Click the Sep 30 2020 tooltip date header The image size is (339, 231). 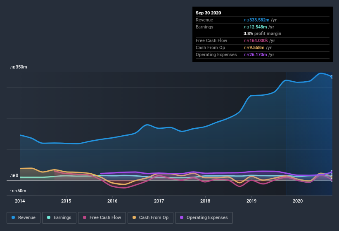click(x=209, y=13)
